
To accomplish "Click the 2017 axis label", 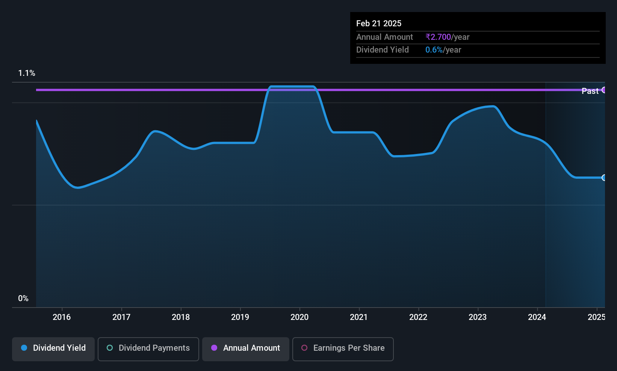I will click(121, 317).
